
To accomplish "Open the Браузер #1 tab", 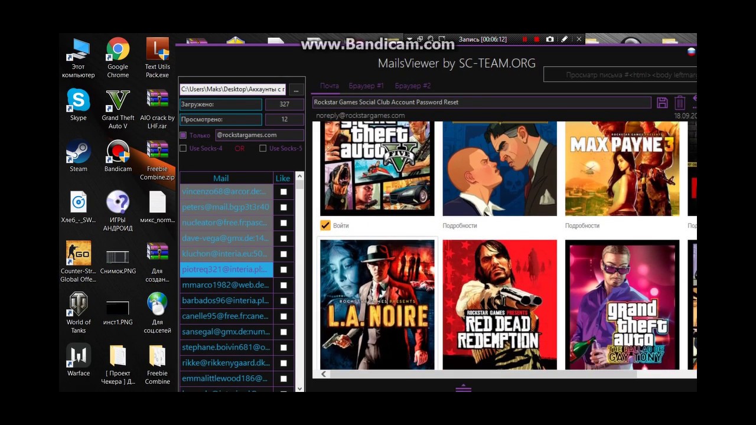I will [x=366, y=86].
